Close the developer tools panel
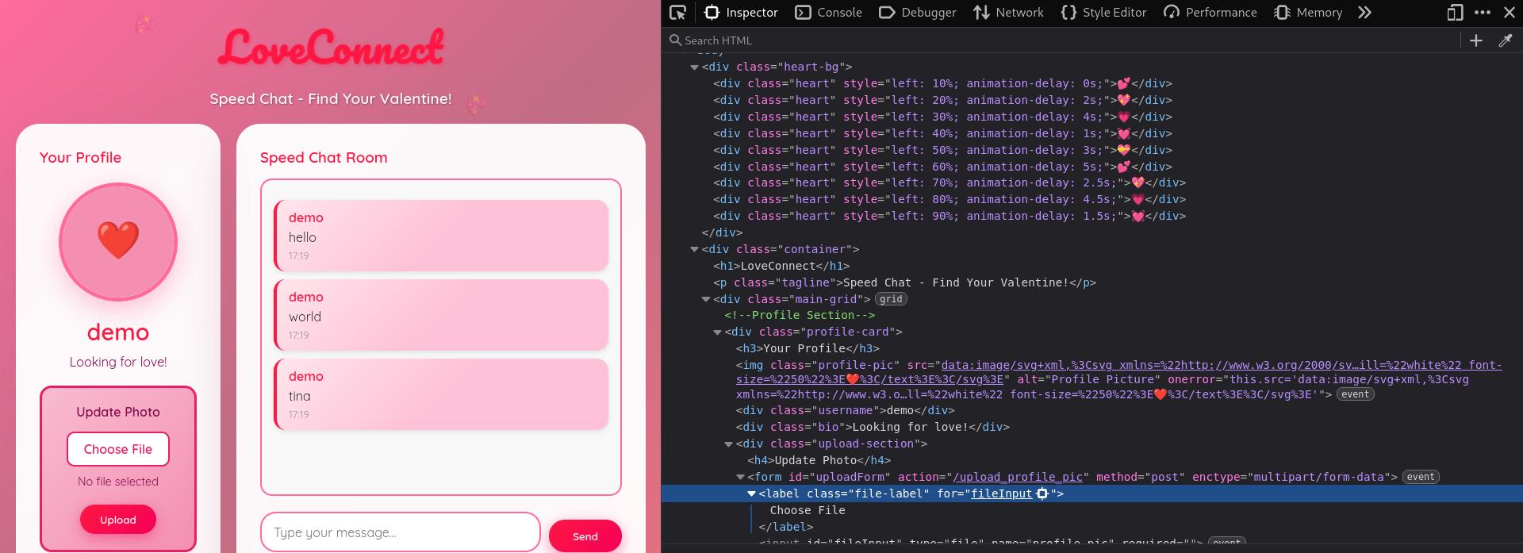This screenshot has width=1523, height=553. [x=1510, y=13]
